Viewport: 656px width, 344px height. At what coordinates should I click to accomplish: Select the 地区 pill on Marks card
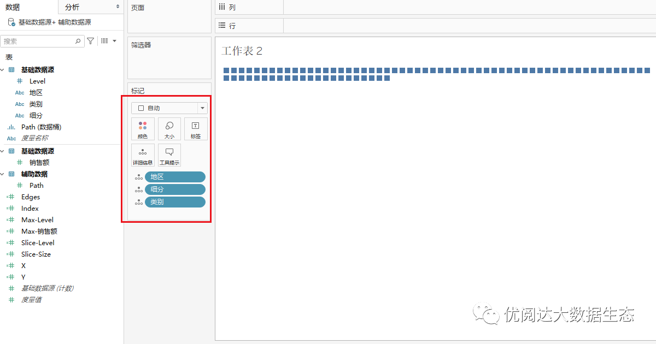click(x=175, y=177)
